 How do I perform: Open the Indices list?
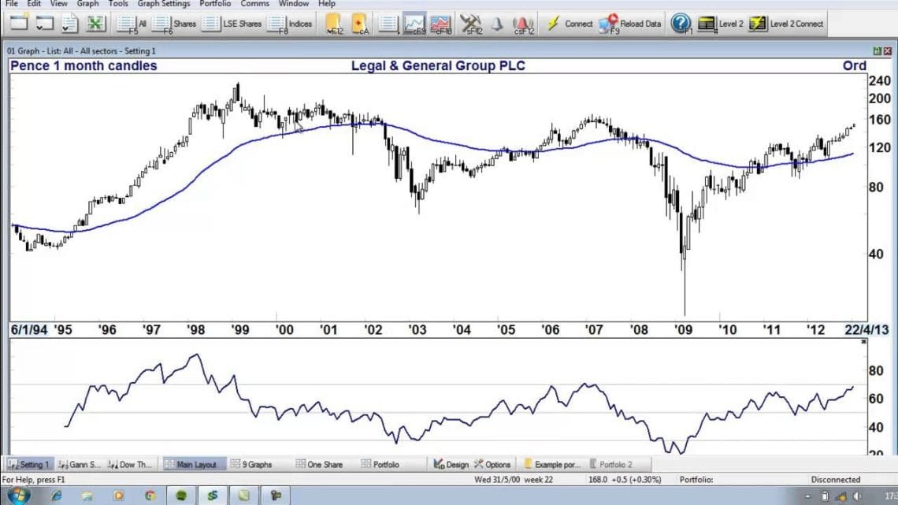289,24
